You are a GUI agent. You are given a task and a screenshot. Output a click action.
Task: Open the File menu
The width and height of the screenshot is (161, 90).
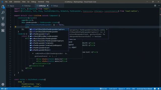pyautogui.click(x=6, y=2)
